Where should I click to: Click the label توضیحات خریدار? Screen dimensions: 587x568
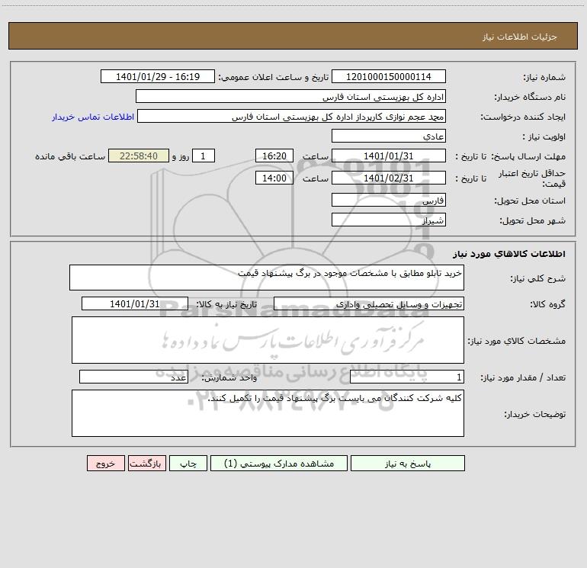coord(535,414)
